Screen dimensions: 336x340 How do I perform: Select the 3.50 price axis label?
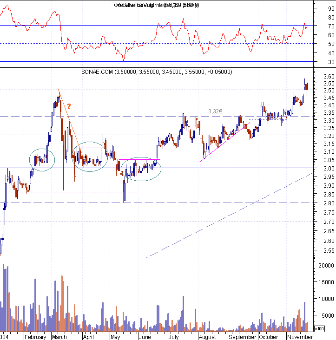click(329, 91)
